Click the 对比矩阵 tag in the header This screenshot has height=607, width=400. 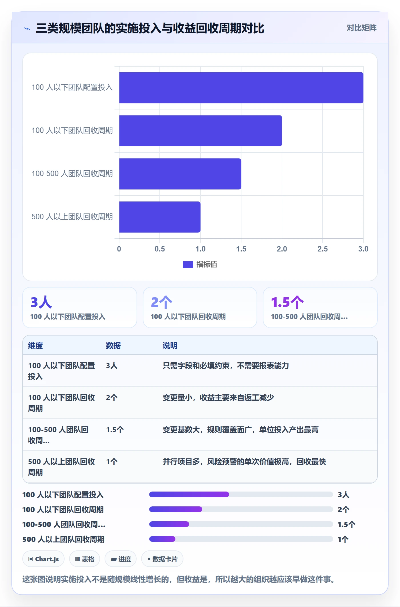click(x=361, y=28)
